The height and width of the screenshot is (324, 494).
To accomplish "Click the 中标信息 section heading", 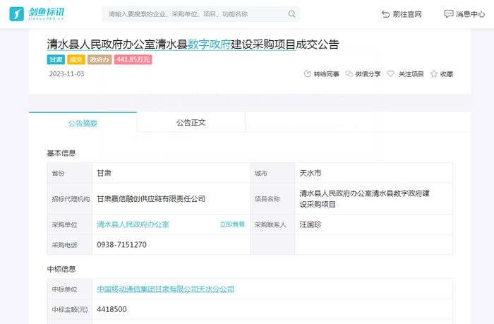I will [61, 269].
